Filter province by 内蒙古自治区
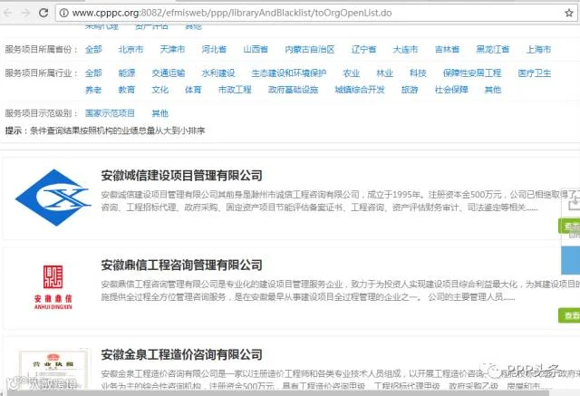 (310, 49)
